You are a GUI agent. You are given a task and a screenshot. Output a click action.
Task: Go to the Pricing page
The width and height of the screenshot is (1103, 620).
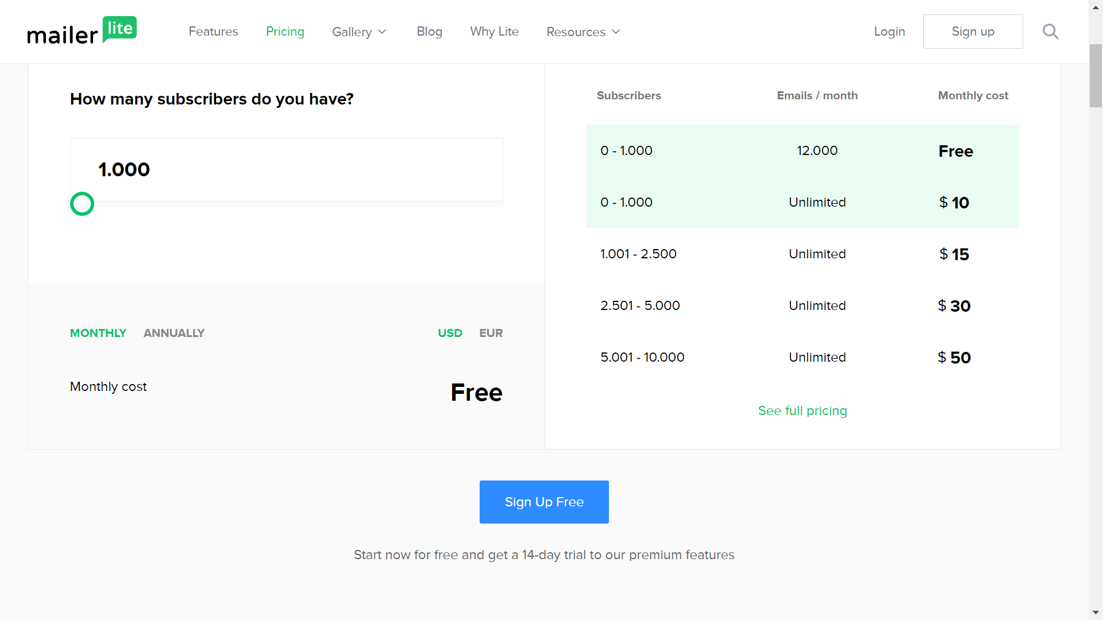[x=285, y=32]
